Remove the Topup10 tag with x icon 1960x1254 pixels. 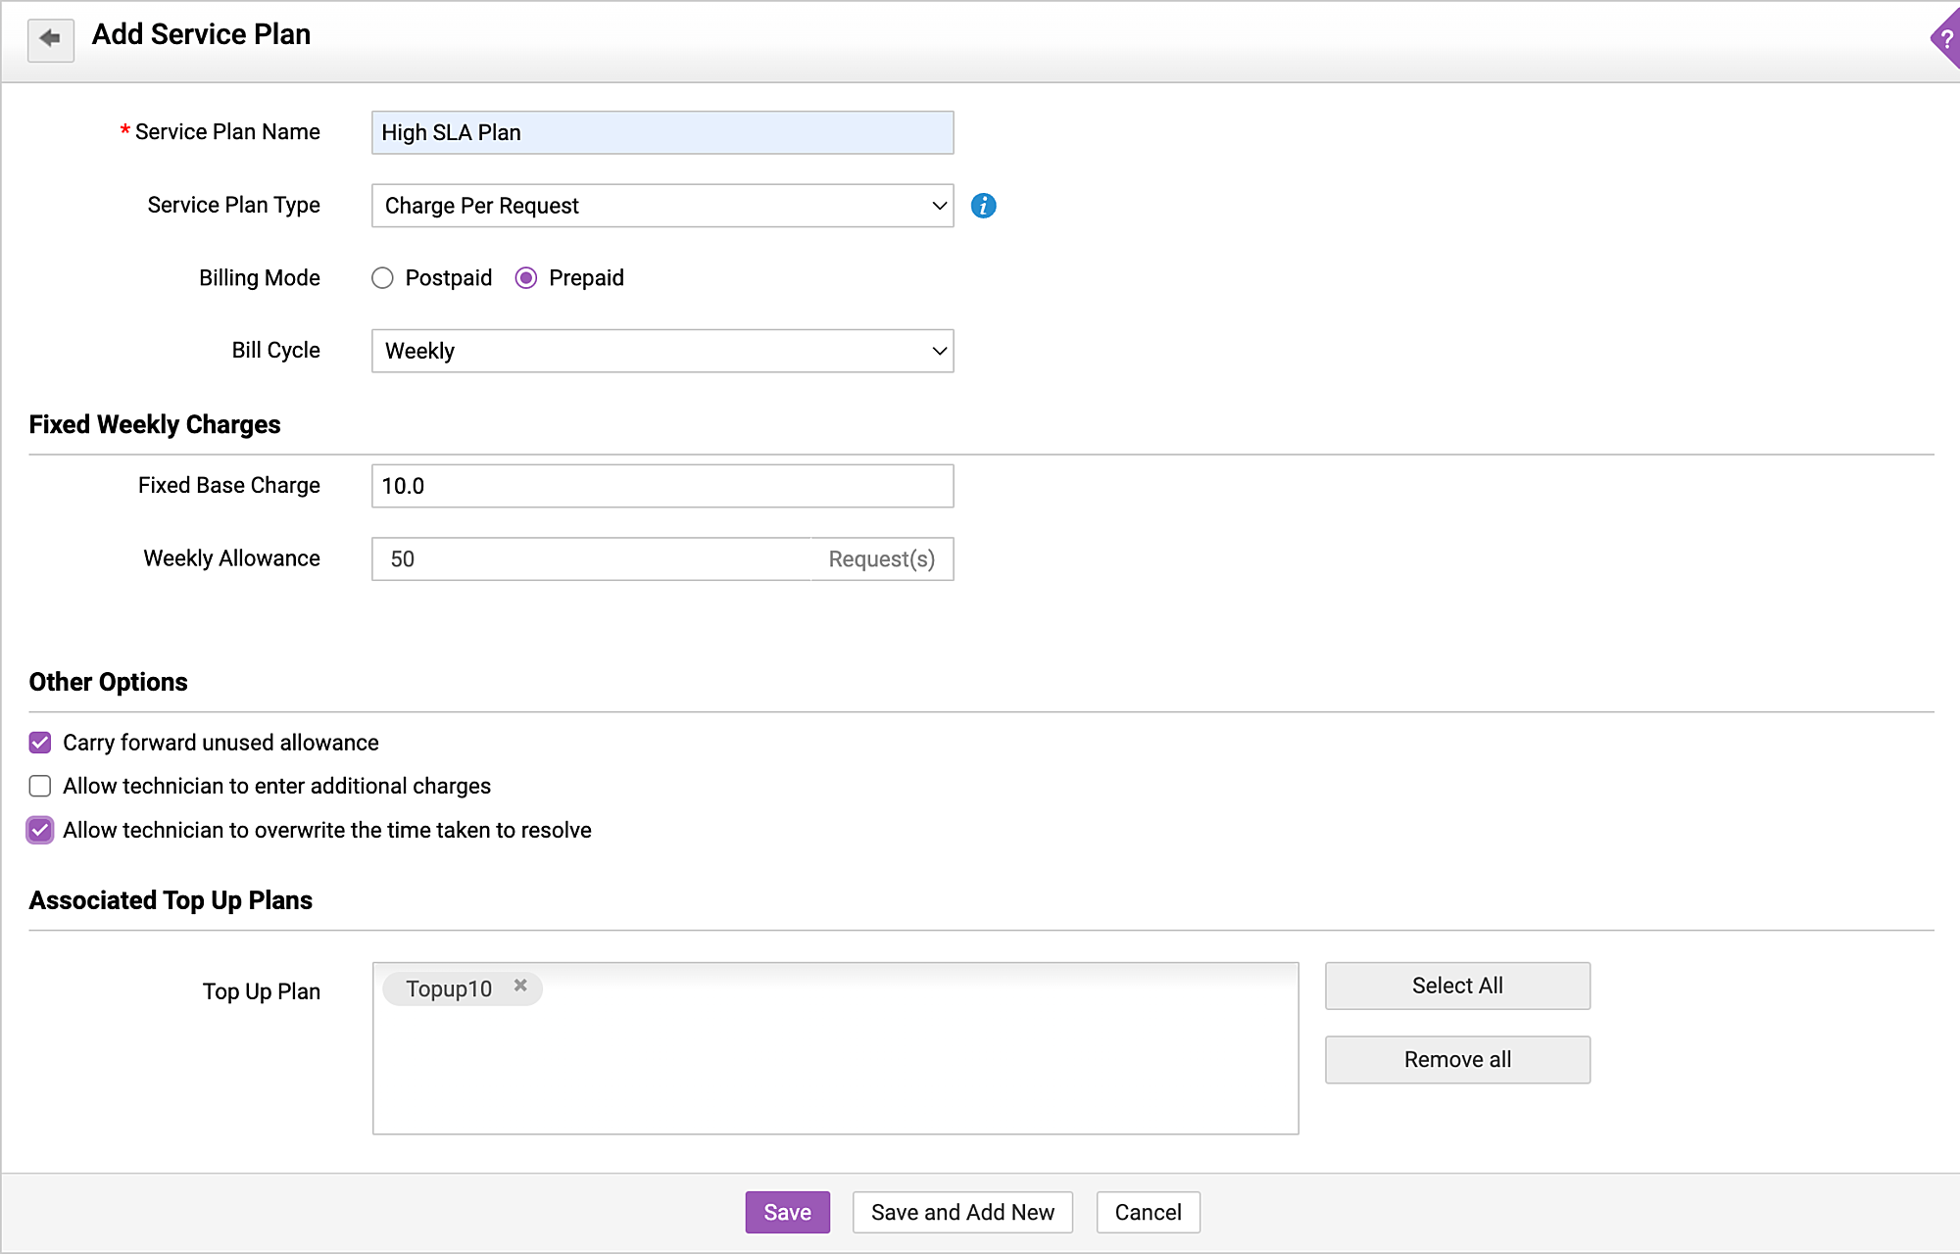tap(520, 986)
